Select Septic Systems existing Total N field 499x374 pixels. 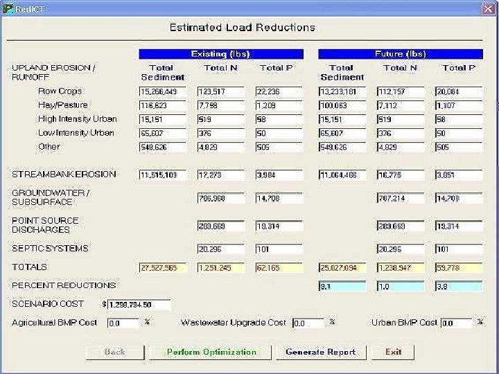(x=220, y=249)
